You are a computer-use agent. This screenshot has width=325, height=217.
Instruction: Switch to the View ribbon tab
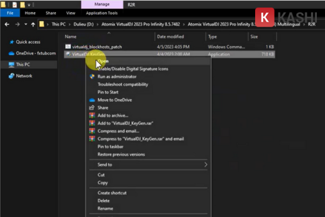[70, 12]
